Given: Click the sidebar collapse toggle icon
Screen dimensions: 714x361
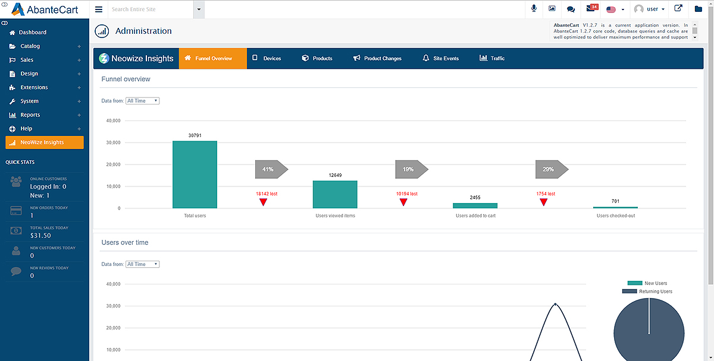Looking at the screenshot, I should (4, 22).
